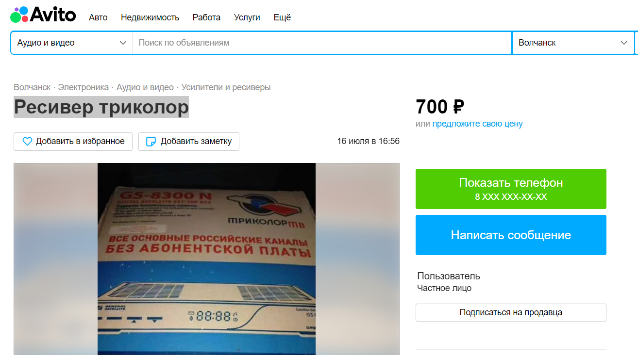Click the Волчанск breadcrumb link
Image resolution: width=638 pixels, height=355 pixels.
[32, 87]
